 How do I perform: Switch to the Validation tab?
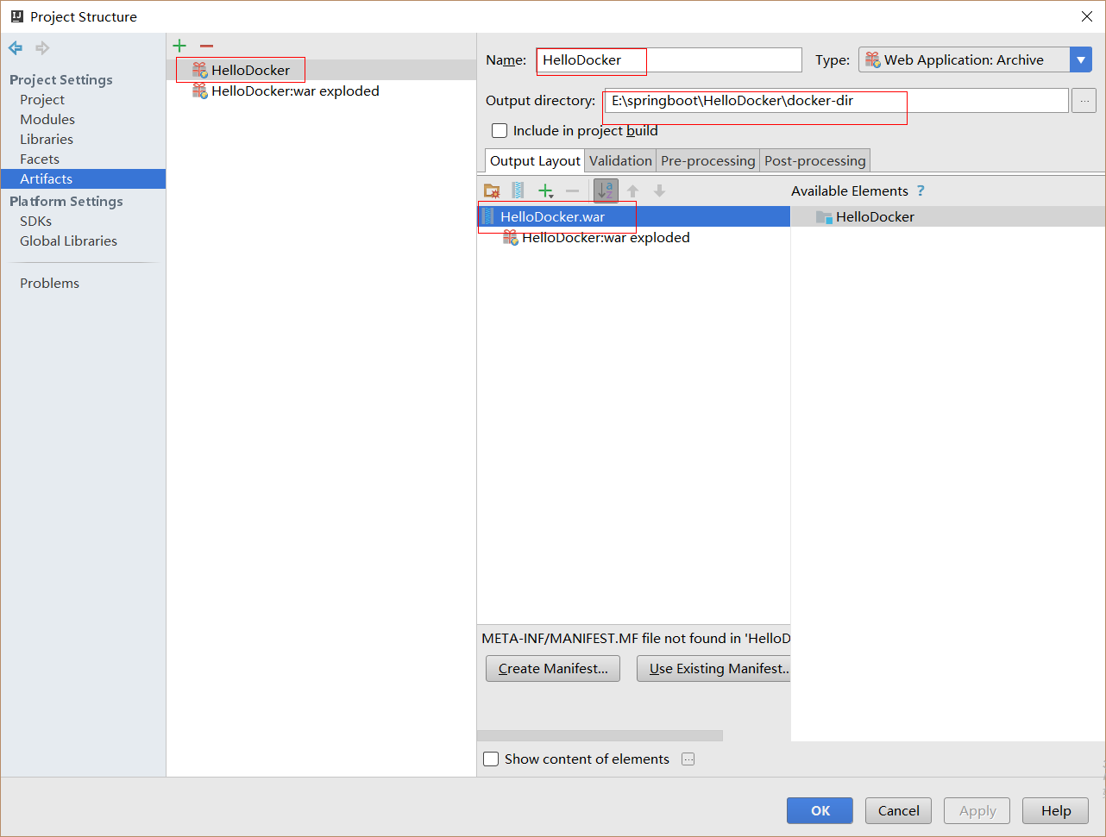pos(620,160)
